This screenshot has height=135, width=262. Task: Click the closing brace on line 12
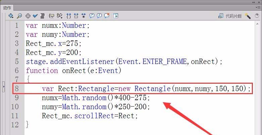[x=28, y=125]
